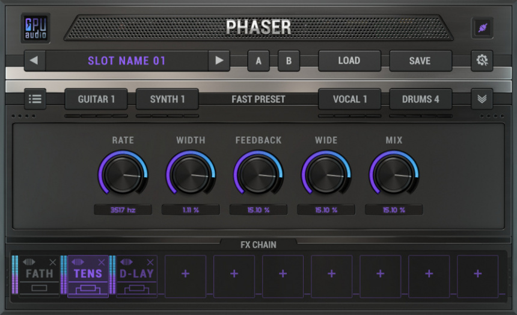The image size is (517, 315).
Task: Go to previous preset slot arrow
Action: 34,61
